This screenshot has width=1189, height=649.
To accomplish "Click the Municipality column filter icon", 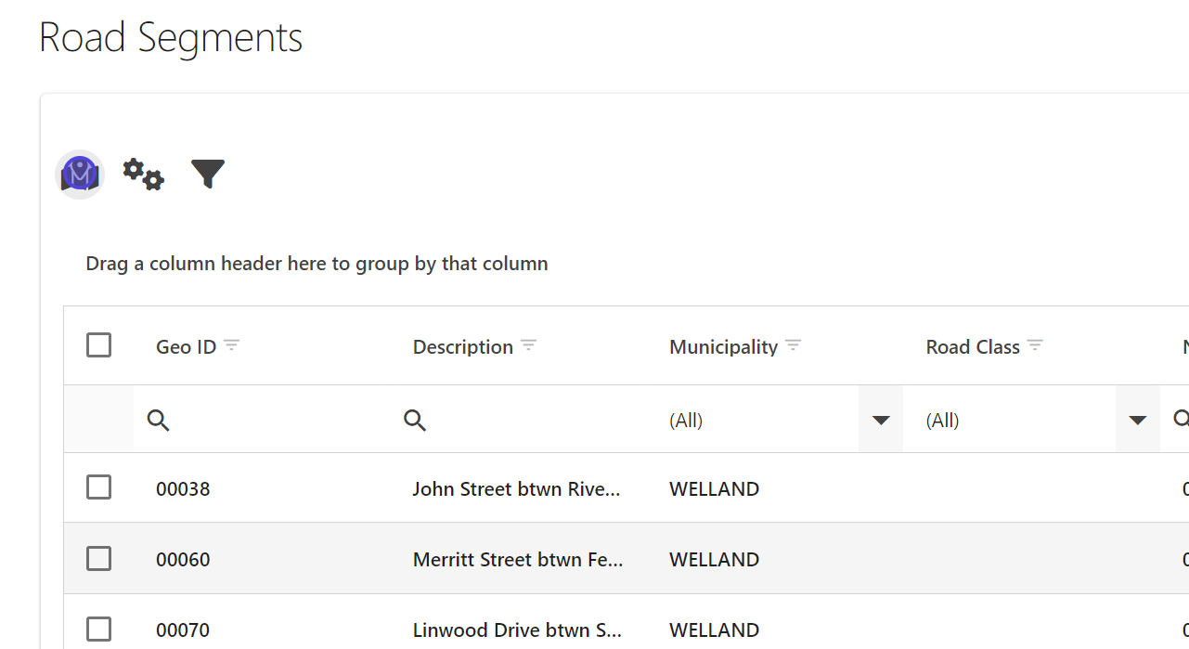I will coord(793,345).
